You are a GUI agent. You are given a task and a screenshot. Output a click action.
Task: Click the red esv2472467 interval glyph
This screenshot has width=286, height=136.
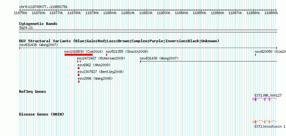(79, 61)
